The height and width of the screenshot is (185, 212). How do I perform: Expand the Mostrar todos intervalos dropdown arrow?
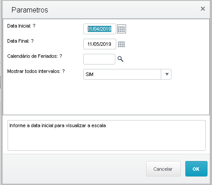coord(167,74)
